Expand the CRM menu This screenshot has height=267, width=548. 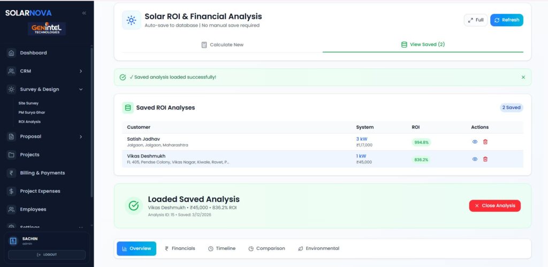[x=81, y=71]
